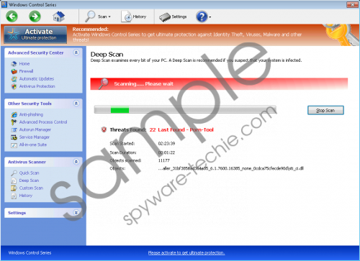Open Advanced Process Control link
360x261 pixels.
[43, 122]
